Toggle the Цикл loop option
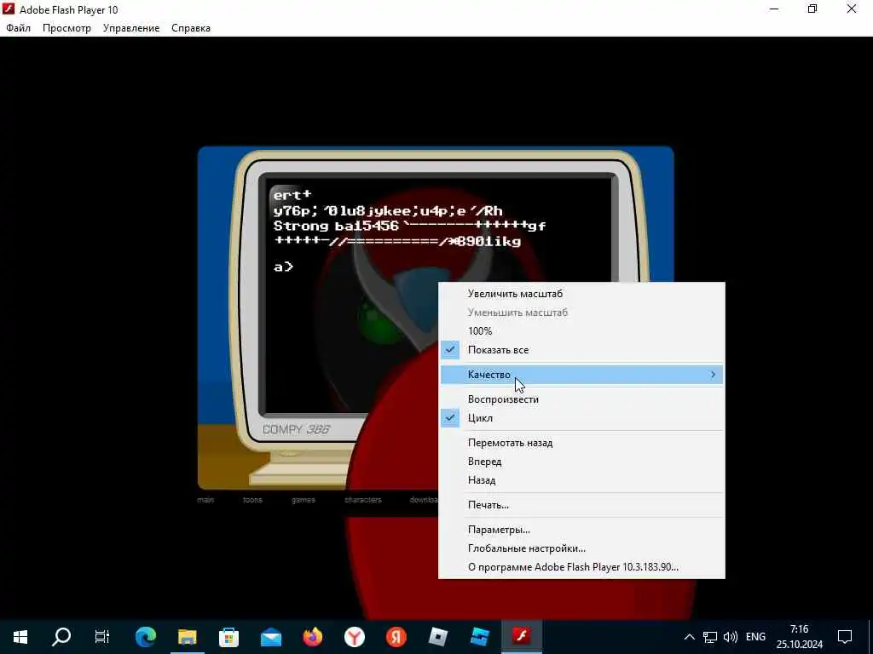873x654 pixels. coord(581,417)
